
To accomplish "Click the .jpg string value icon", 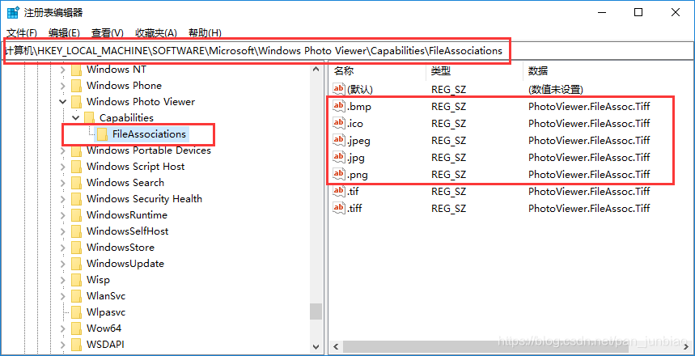I will click(339, 157).
